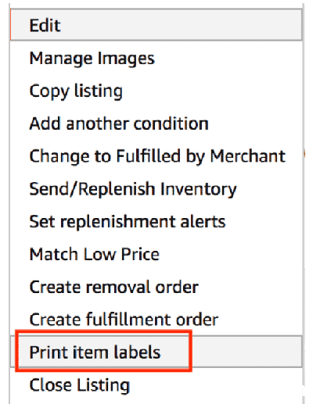The width and height of the screenshot is (313, 404).
Task: Pick the option for matching the lowest price
Action: (x=156, y=254)
